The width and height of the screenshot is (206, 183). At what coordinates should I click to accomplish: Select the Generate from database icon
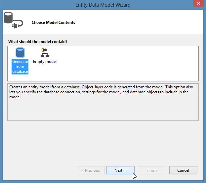[20, 53]
